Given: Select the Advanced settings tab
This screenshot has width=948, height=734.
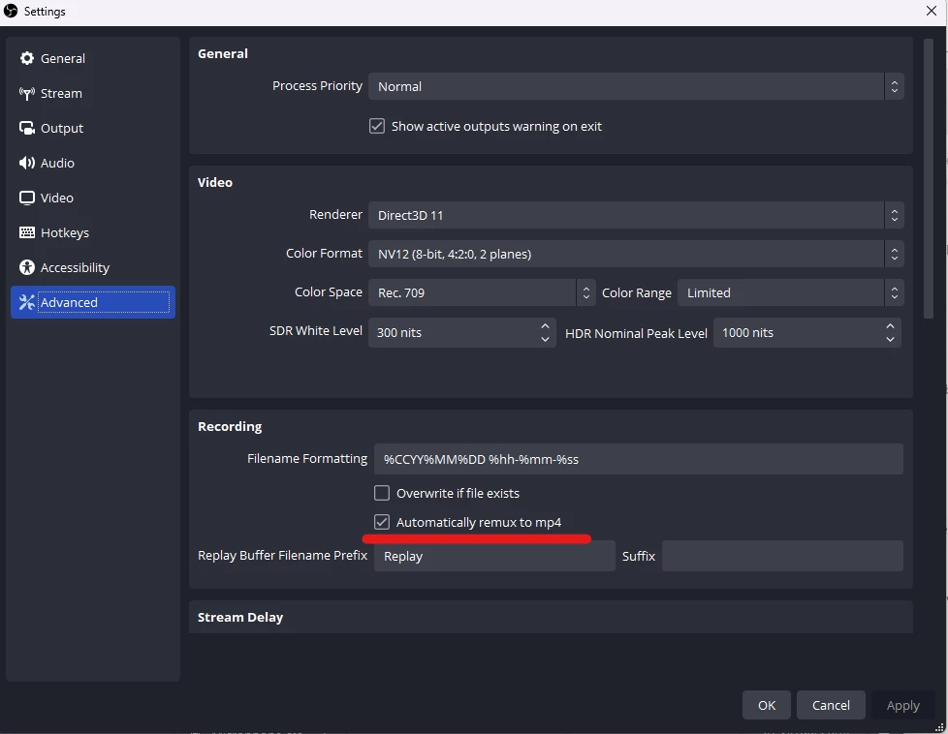Looking at the screenshot, I should click(93, 302).
